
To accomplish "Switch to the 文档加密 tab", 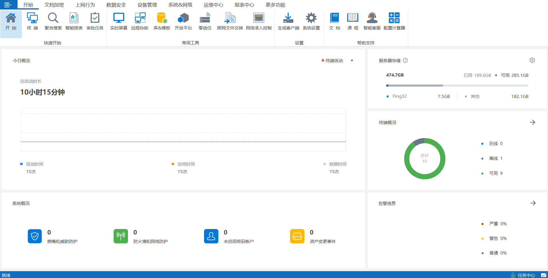I will coord(54,5).
